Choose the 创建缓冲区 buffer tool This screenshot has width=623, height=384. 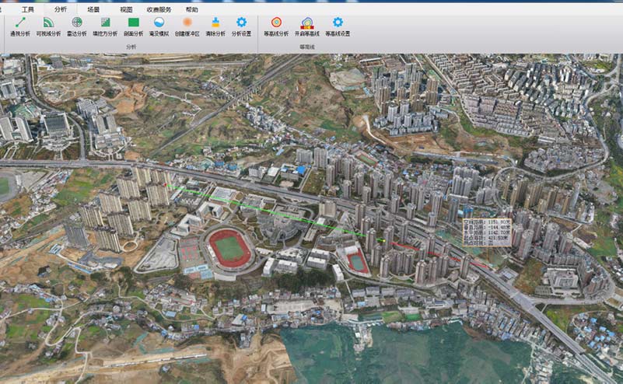coord(187,26)
